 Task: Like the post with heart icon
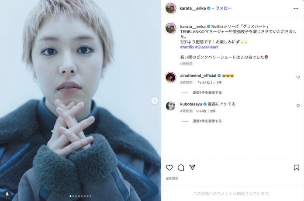[169, 167]
